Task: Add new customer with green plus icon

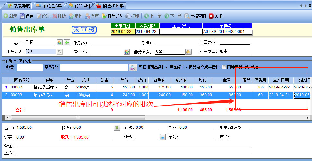Action: click(67, 42)
